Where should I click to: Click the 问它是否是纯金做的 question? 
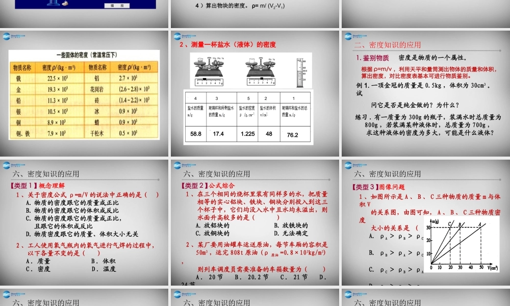415,105
